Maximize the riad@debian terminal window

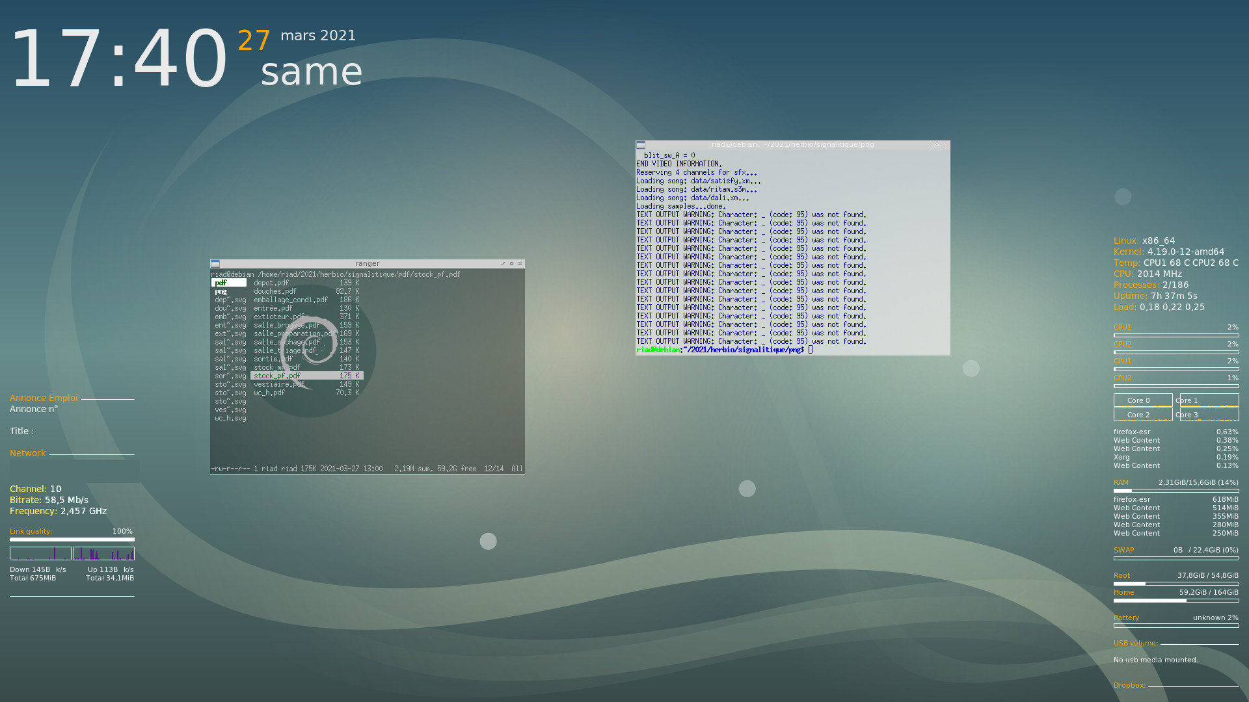pyautogui.click(x=937, y=145)
